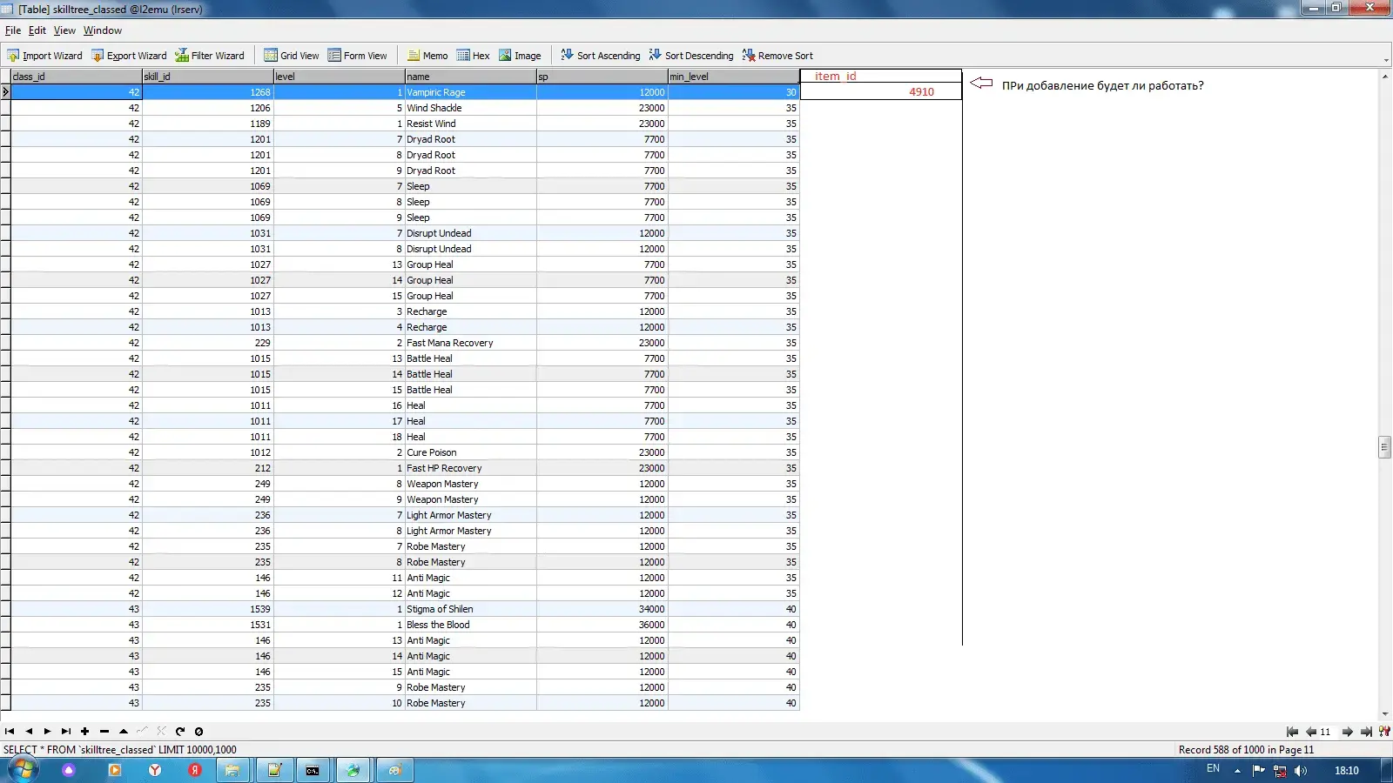Open the Image viewer

point(520,56)
